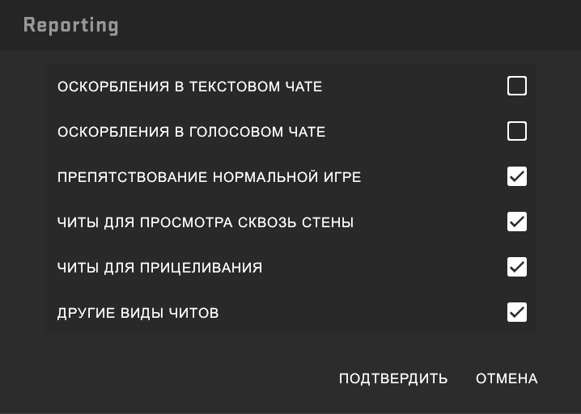The height and width of the screenshot is (414, 581).
Task: Untick the ЧИТЫ ДЛЯ ПРОСМОТРА СКВОЗЬ СТЕНЫ checkbox
Action: 516,222
